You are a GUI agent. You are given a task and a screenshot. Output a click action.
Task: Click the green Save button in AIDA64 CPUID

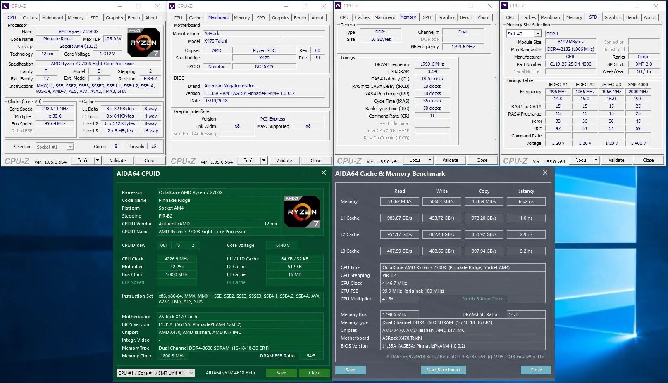click(281, 373)
